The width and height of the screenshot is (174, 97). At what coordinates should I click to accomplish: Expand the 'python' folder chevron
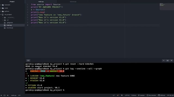point(1,11)
